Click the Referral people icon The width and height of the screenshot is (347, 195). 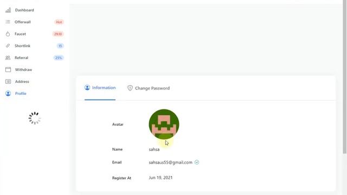pos(8,58)
